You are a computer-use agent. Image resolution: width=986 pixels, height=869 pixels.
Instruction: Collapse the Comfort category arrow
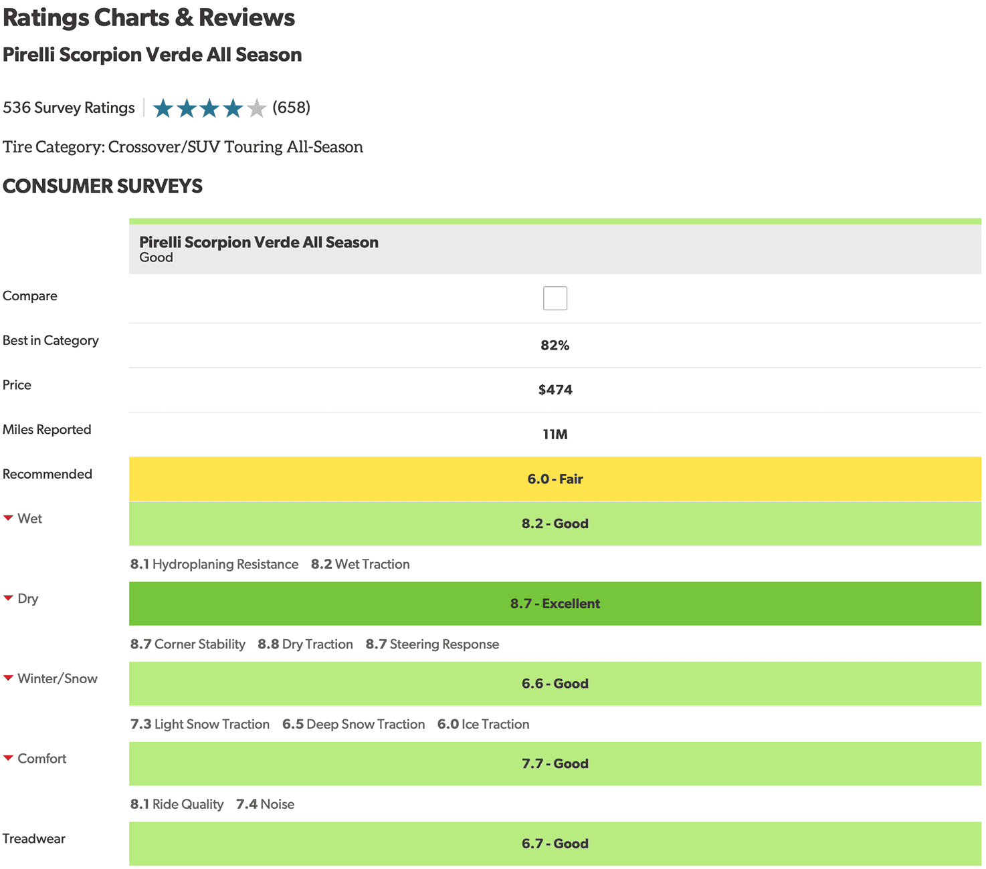coord(8,759)
